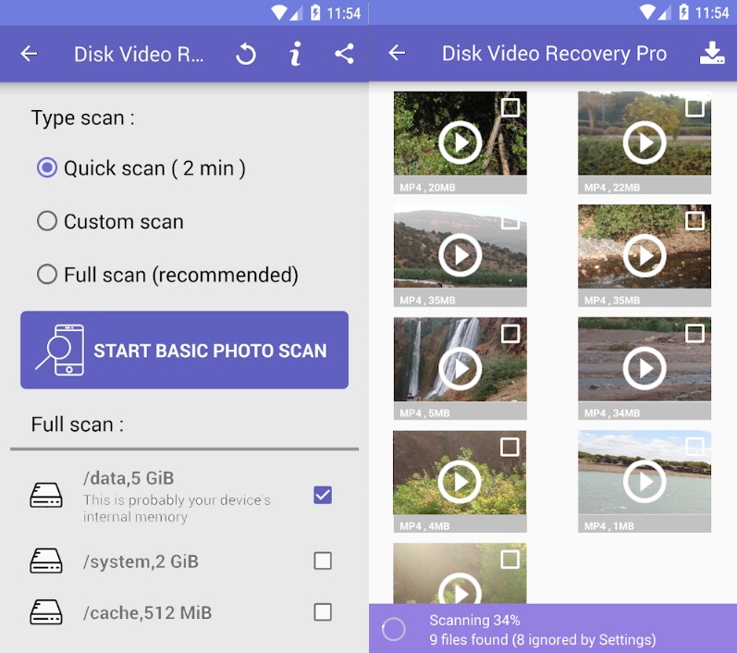Open the info icon in header
The width and height of the screenshot is (737, 653).
(295, 54)
